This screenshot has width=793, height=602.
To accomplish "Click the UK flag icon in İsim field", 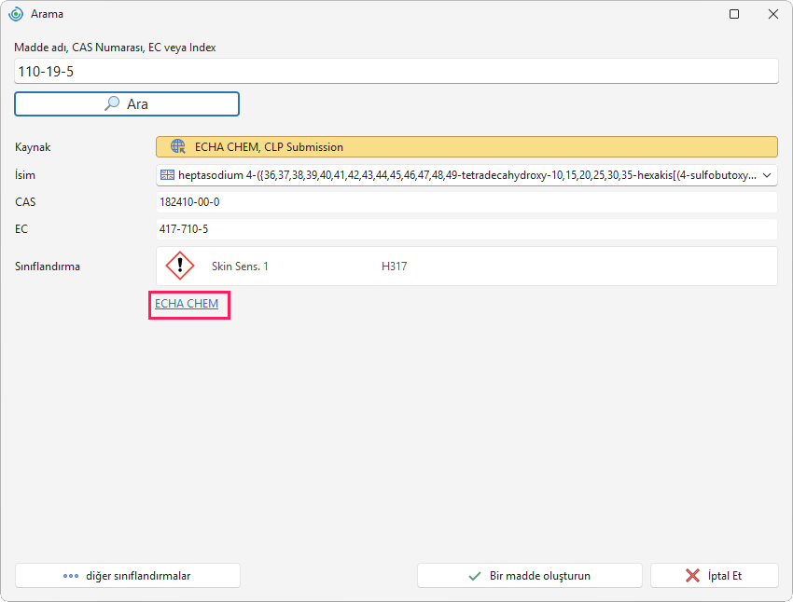I will [167, 175].
